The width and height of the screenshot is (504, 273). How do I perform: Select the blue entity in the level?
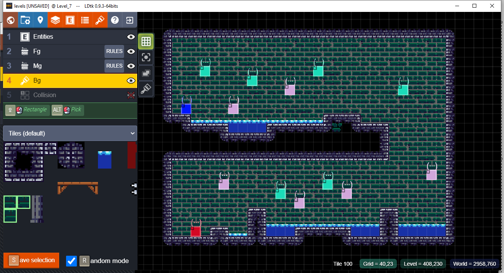click(x=186, y=109)
